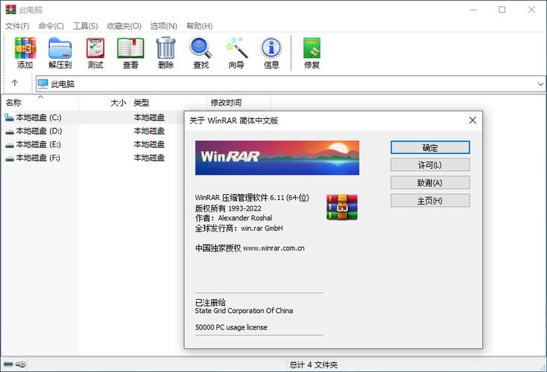The height and width of the screenshot is (372, 547).
Task: Sort by the 名称 column header
Action: pyautogui.click(x=39, y=103)
